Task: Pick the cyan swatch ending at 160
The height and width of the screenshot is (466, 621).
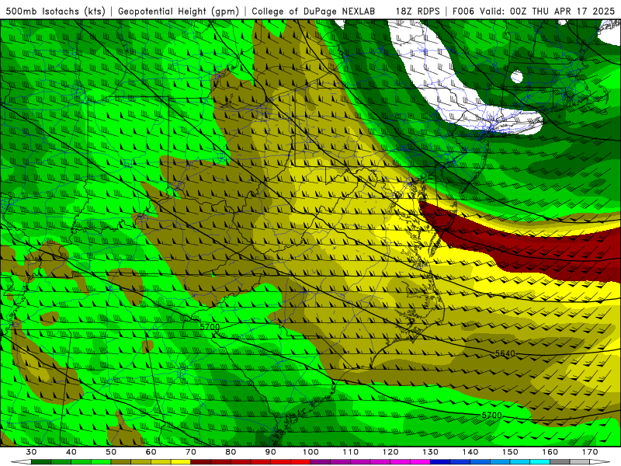Action: click(540, 462)
